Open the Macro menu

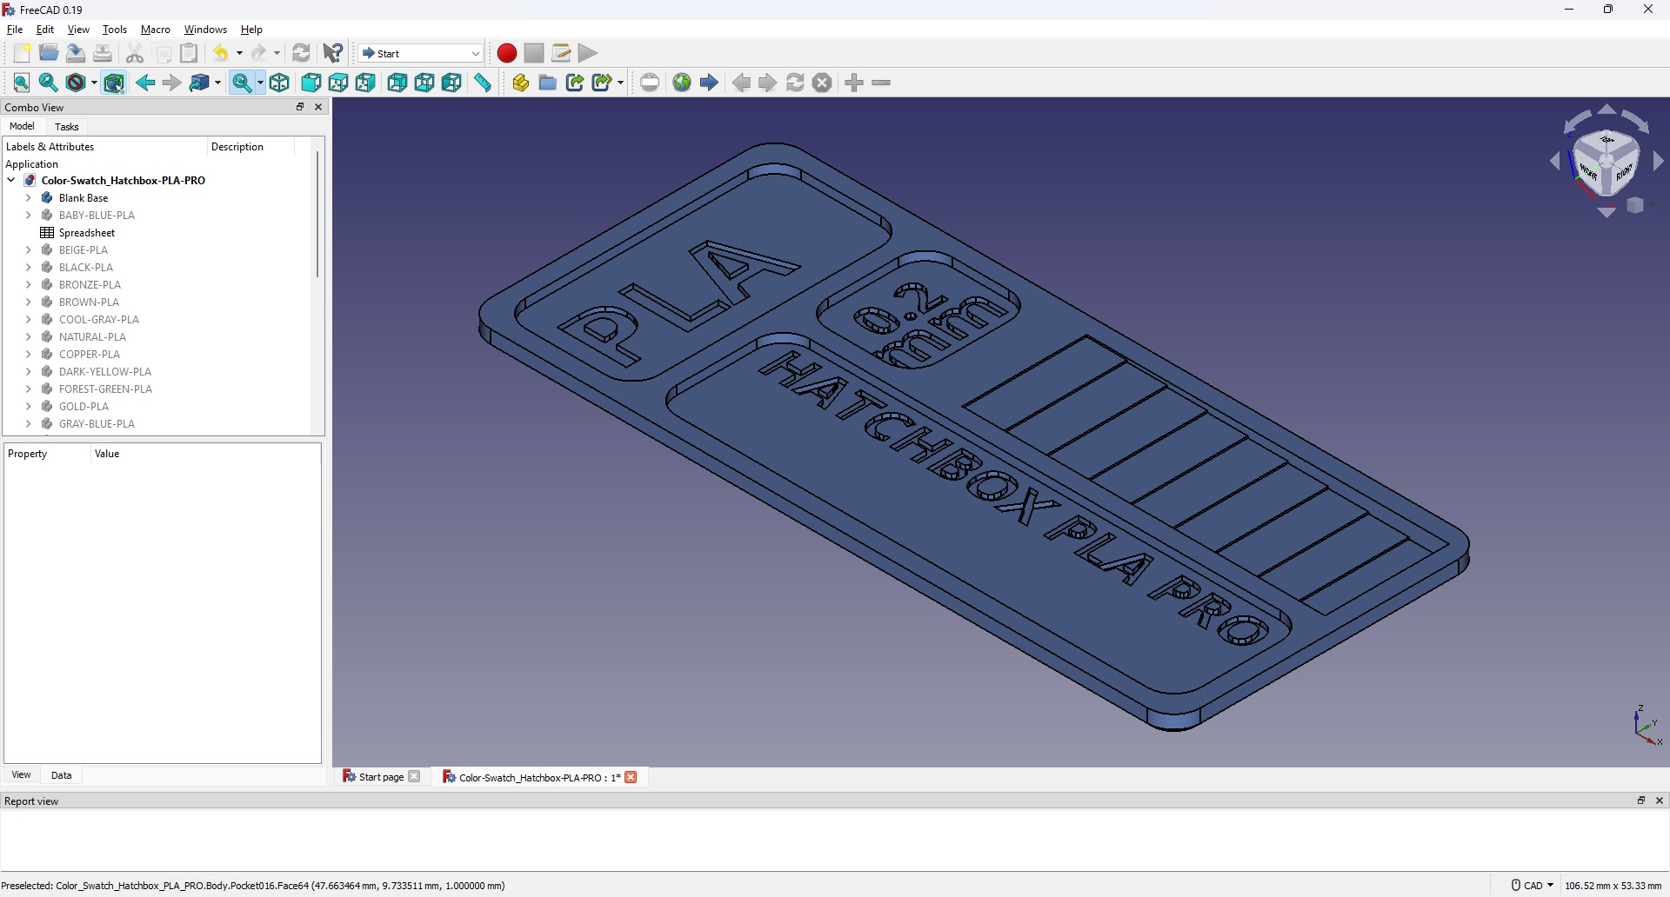(x=155, y=29)
